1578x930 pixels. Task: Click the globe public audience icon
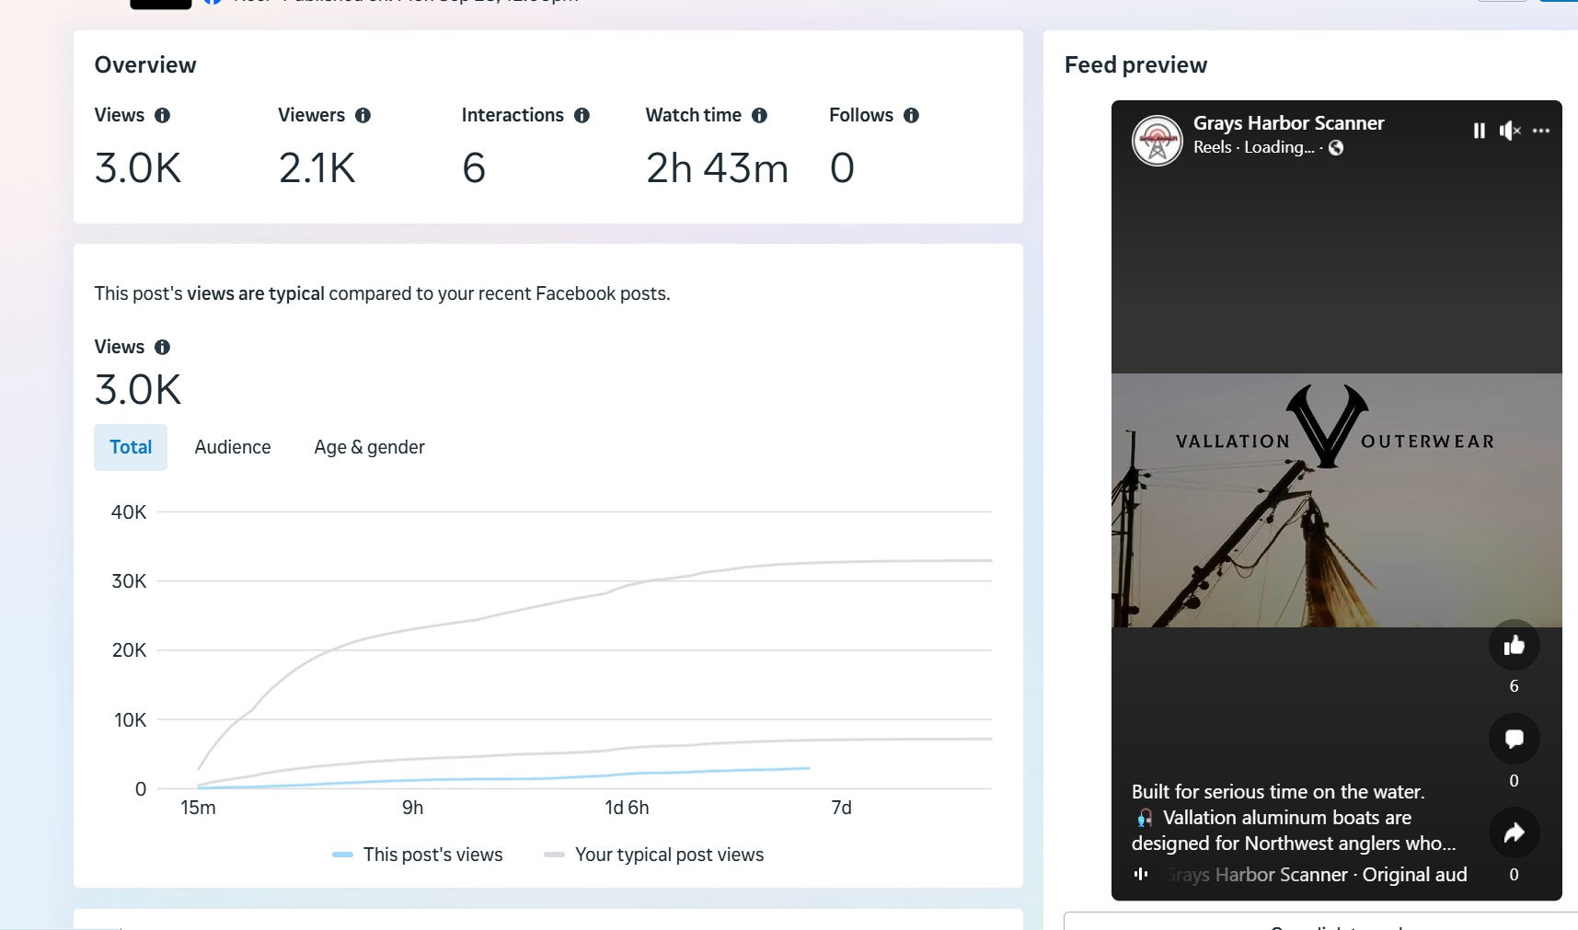pyautogui.click(x=1336, y=147)
